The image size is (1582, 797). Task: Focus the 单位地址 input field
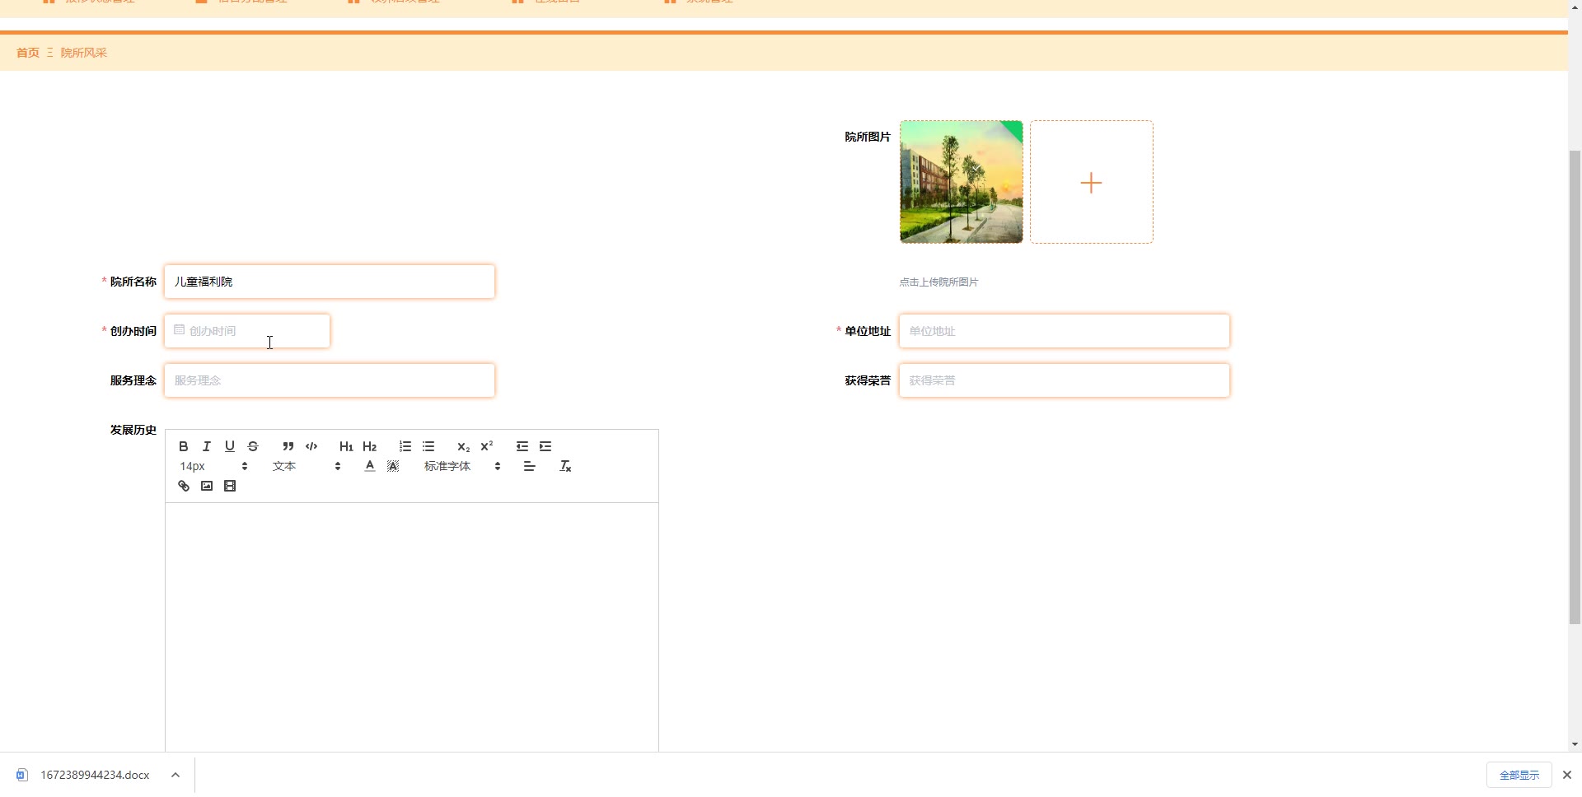tap(1065, 331)
